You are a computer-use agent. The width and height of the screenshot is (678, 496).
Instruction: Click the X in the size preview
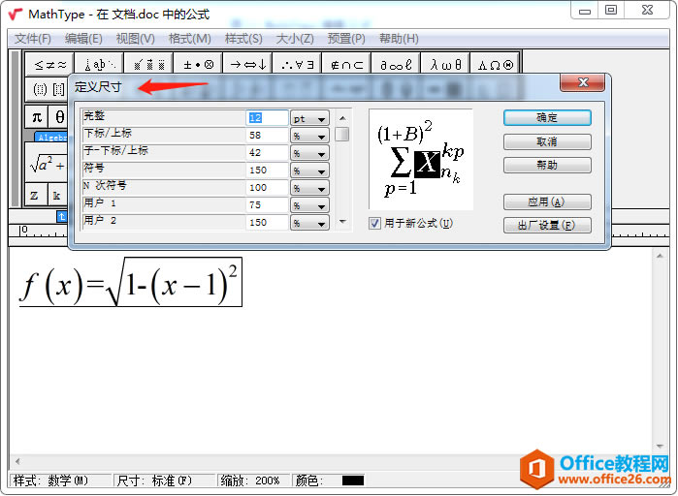tap(427, 164)
